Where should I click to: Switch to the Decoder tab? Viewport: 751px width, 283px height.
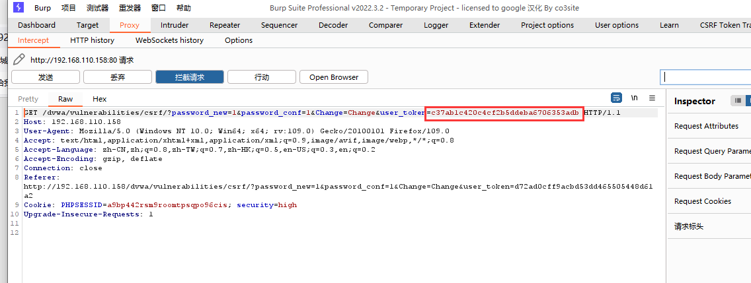point(333,25)
